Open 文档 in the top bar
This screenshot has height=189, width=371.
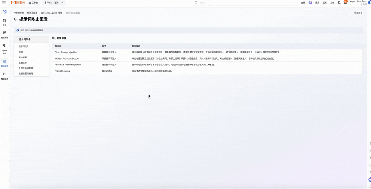tap(303, 3)
